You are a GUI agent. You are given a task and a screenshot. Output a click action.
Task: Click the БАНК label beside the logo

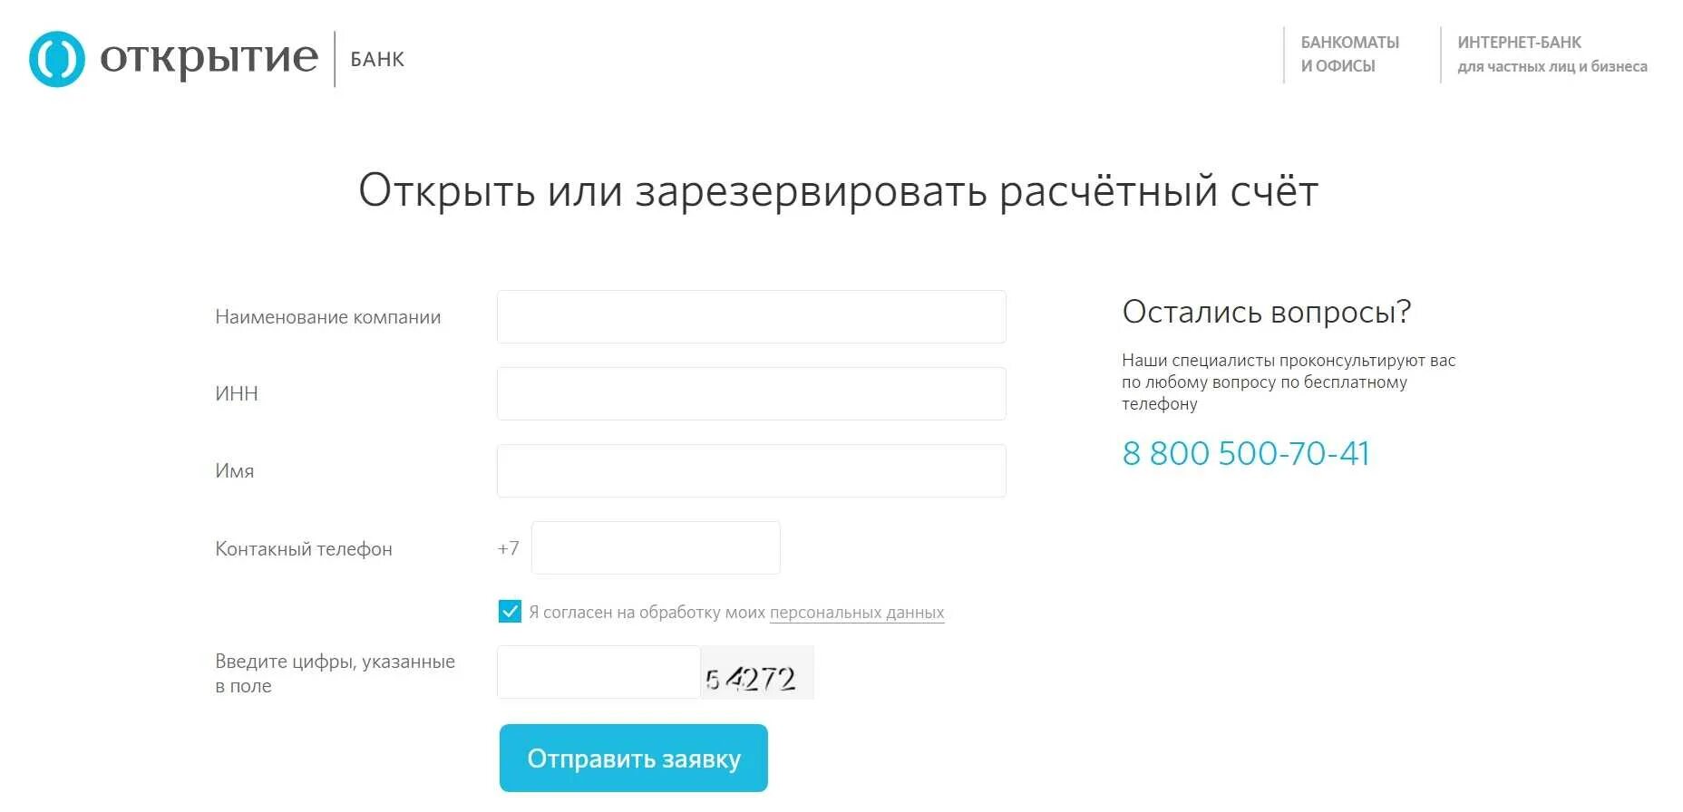coord(377,60)
